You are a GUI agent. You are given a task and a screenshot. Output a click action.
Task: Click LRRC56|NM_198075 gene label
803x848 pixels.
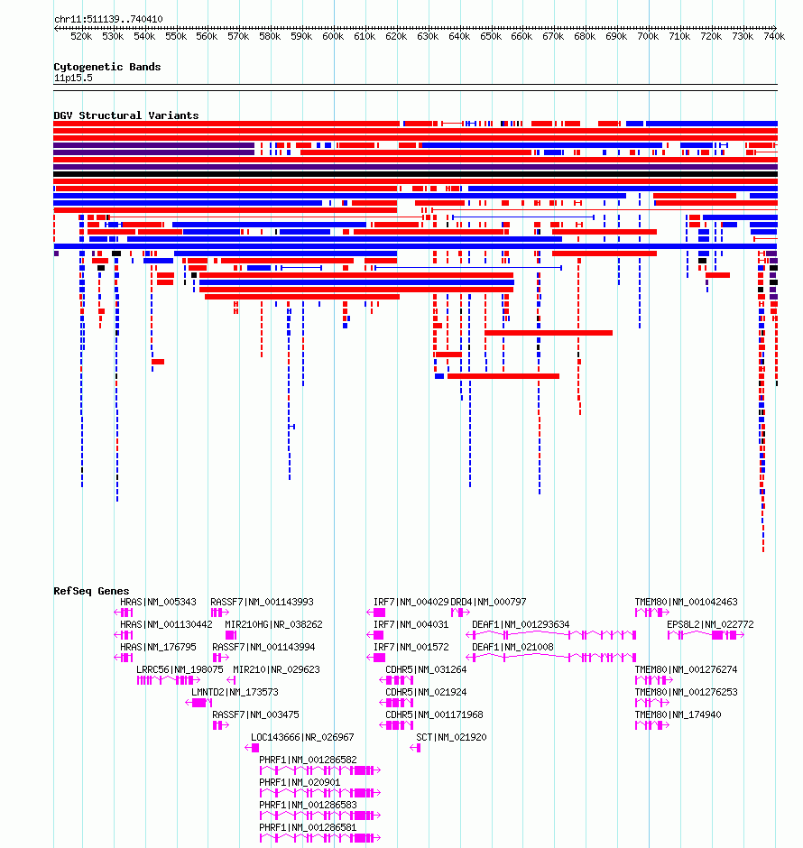180,669
